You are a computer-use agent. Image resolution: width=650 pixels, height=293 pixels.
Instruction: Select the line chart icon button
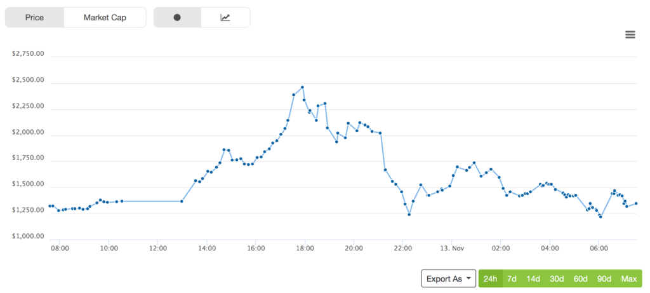pyautogui.click(x=225, y=18)
